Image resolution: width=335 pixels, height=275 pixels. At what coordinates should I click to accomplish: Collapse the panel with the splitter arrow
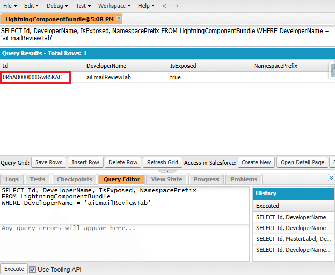coord(168,171)
